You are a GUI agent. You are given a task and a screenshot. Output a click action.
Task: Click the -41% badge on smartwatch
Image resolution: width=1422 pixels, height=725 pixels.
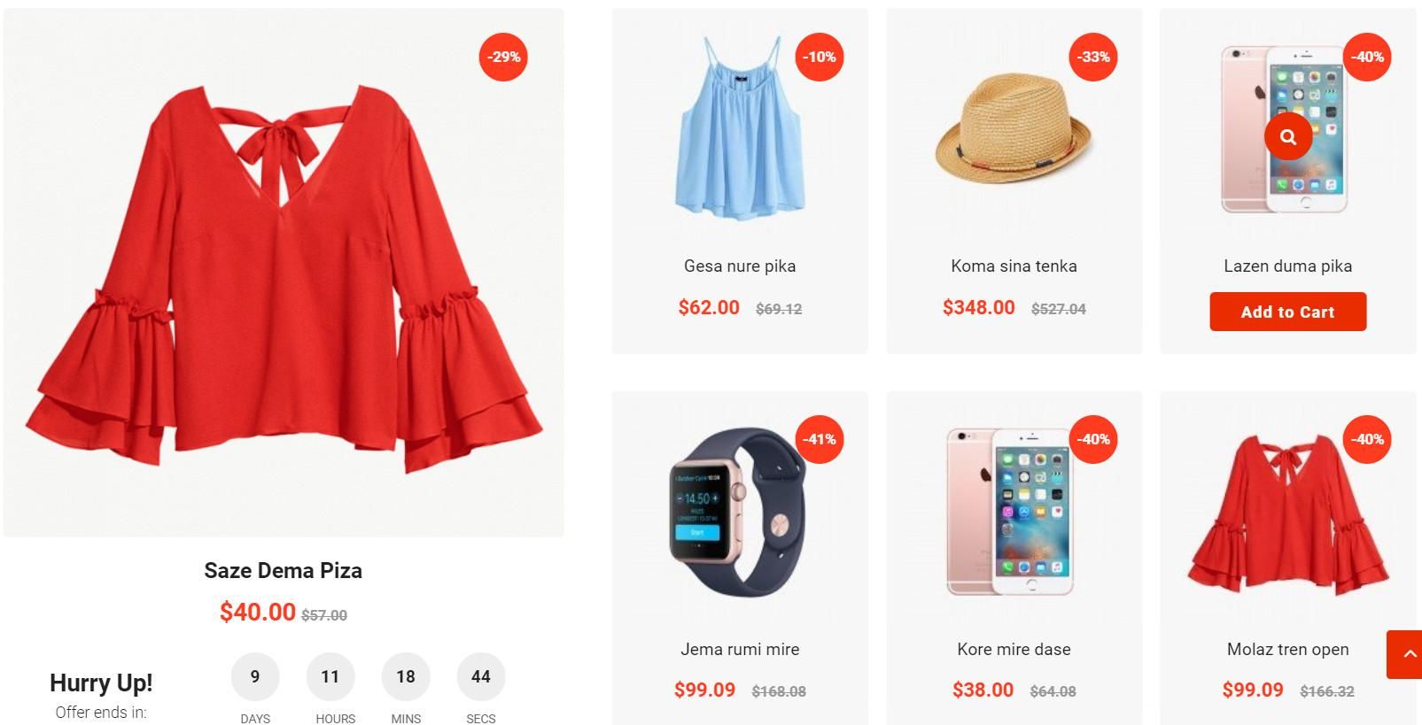pyautogui.click(x=819, y=439)
